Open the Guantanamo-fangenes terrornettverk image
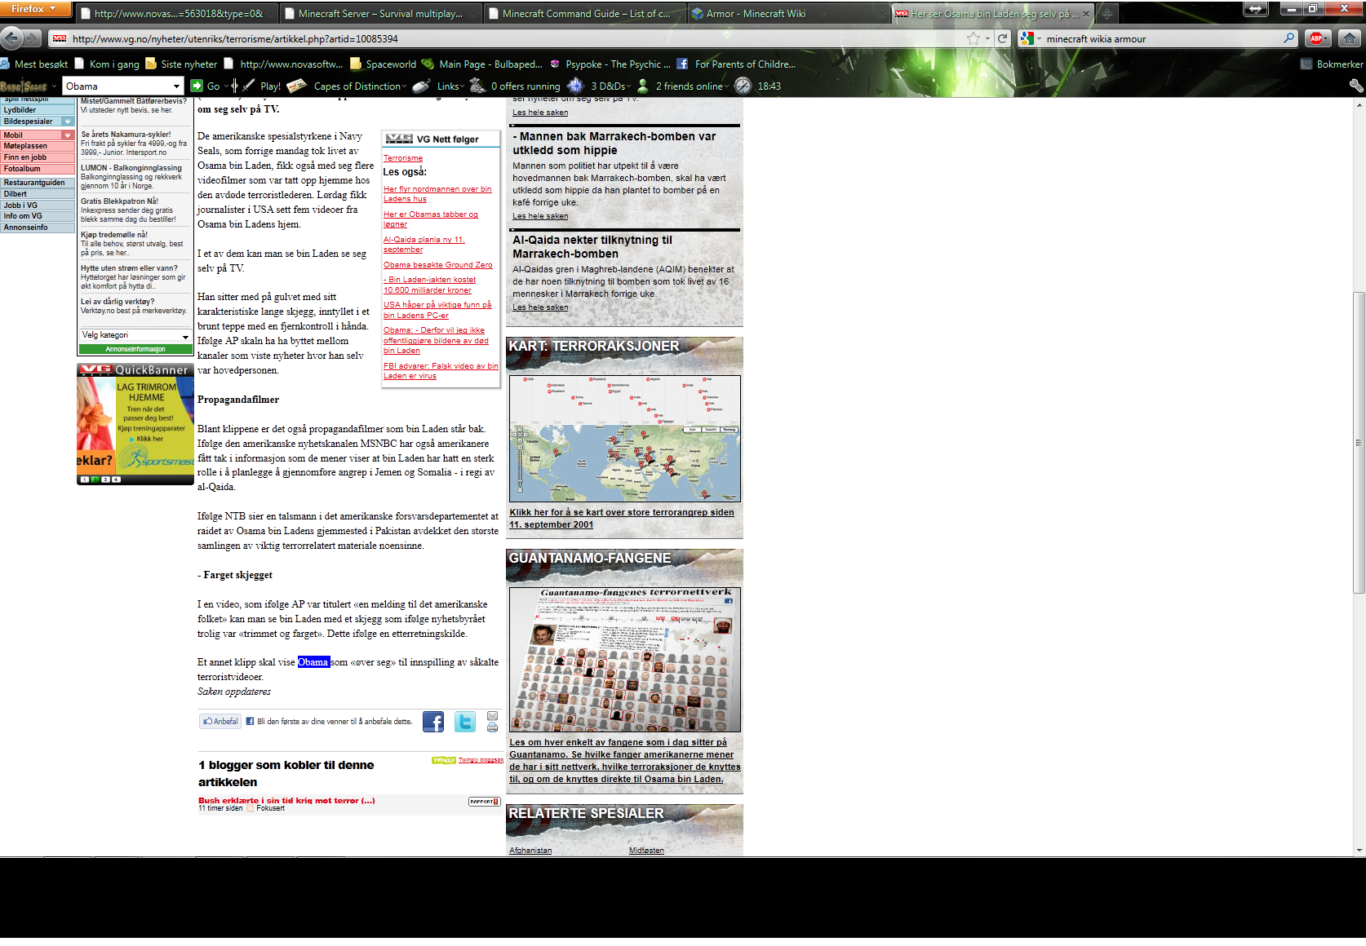 [x=625, y=660]
